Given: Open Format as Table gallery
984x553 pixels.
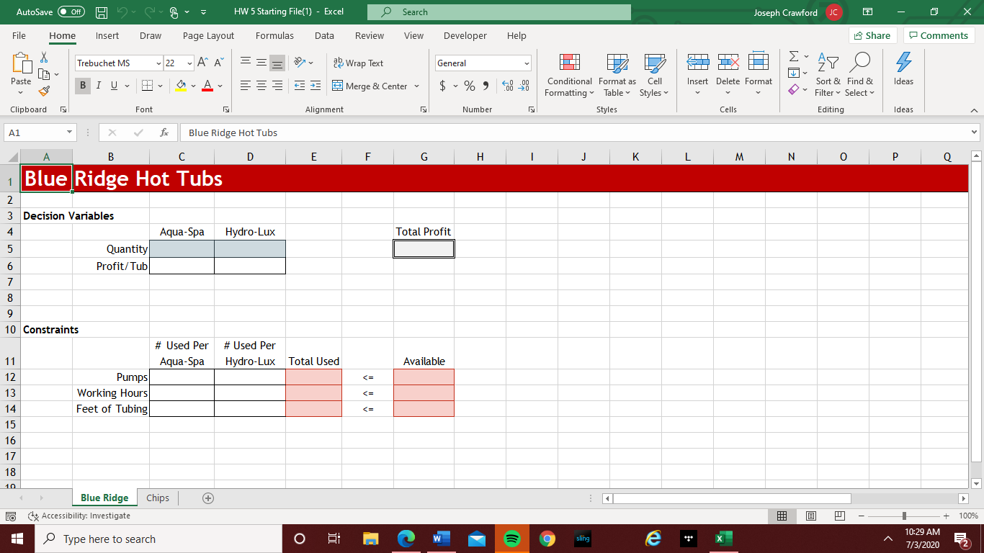Looking at the screenshot, I should pos(617,75).
